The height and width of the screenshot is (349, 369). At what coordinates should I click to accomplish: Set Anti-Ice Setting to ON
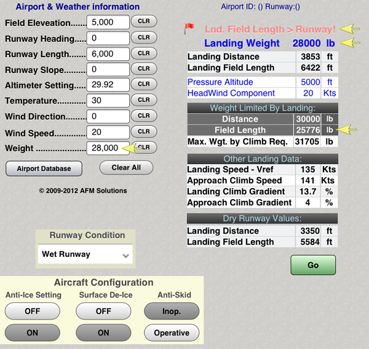(33, 332)
